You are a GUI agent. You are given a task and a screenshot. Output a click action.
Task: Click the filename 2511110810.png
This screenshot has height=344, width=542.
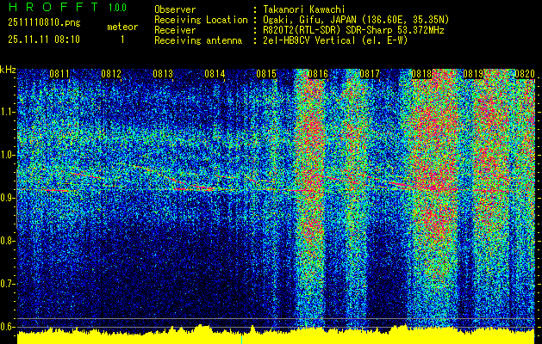[44, 23]
